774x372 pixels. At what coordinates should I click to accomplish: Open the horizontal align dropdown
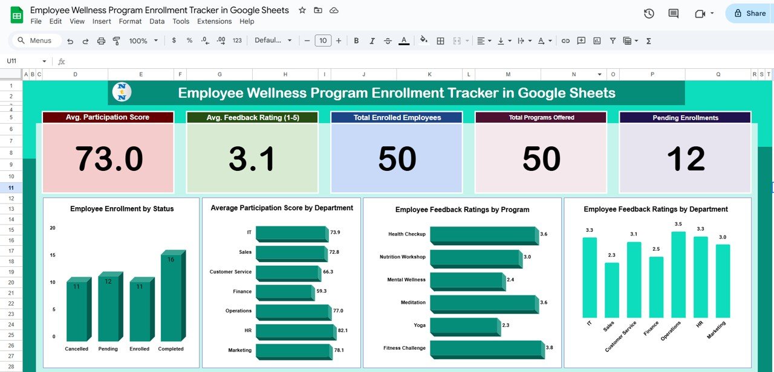coord(484,40)
